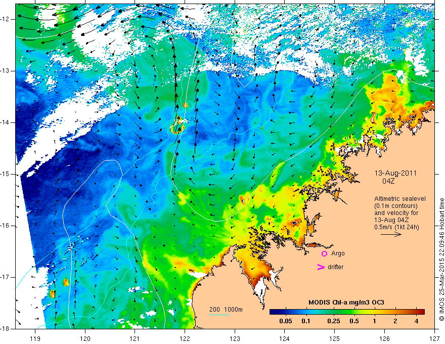Click the 0.5m/s velocity scale arrow
This screenshot has width=445, height=344.
click(x=391, y=234)
